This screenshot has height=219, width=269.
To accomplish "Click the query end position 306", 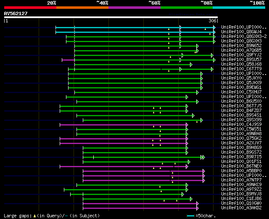I will [x=212, y=21].
